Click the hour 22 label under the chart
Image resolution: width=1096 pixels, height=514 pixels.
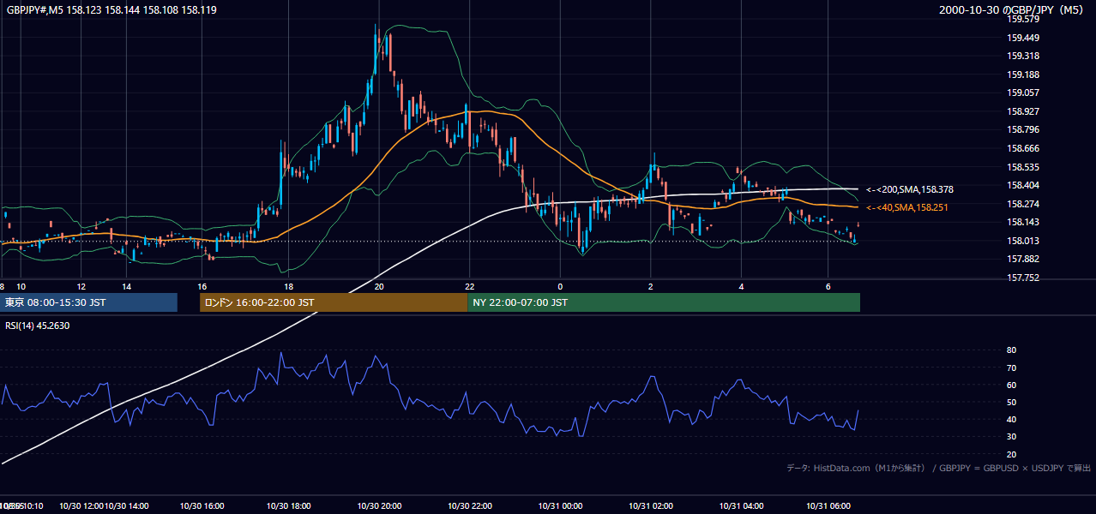coord(469,286)
